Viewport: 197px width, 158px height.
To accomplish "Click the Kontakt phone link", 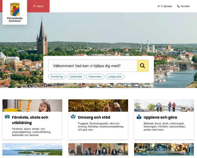I will pos(183,6).
